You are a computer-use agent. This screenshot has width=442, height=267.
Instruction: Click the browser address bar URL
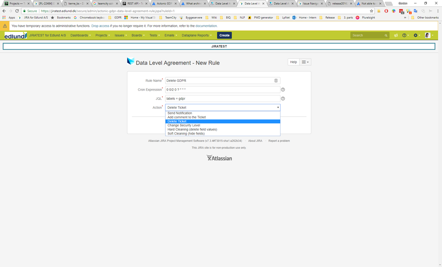(108, 11)
